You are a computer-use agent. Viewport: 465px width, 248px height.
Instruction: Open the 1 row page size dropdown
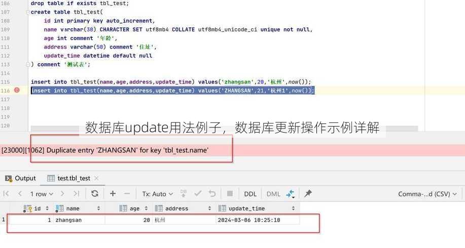click(41, 194)
